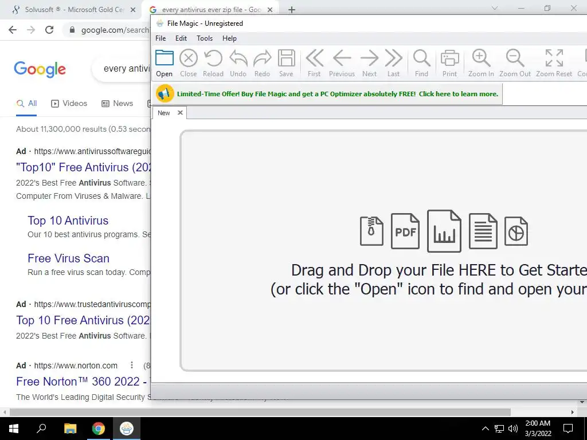The height and width of the screenshot is (440, 587).
Task: Click the volume speaker tray icon
Action: 513,429
